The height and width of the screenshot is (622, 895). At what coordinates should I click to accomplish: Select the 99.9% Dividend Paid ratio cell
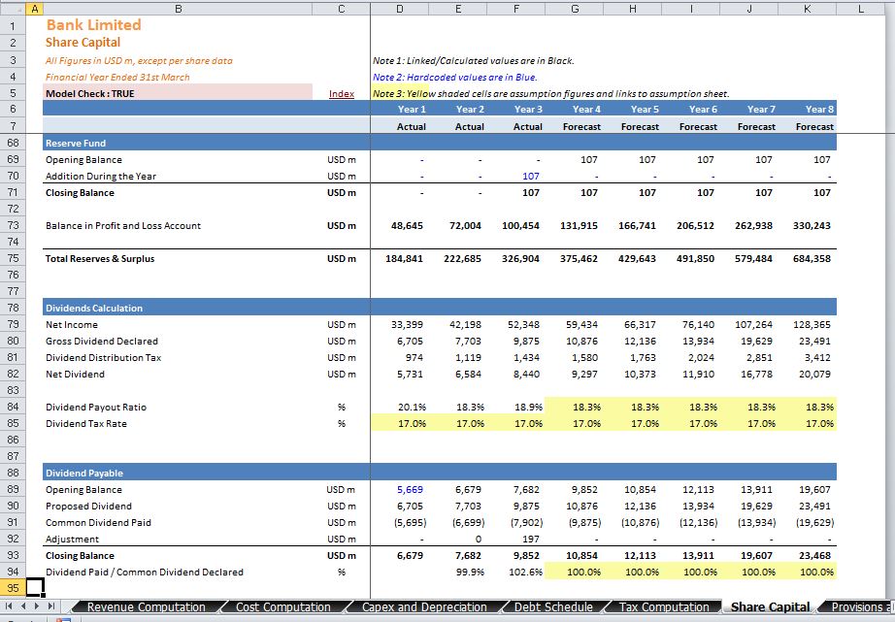click(470, 572)
